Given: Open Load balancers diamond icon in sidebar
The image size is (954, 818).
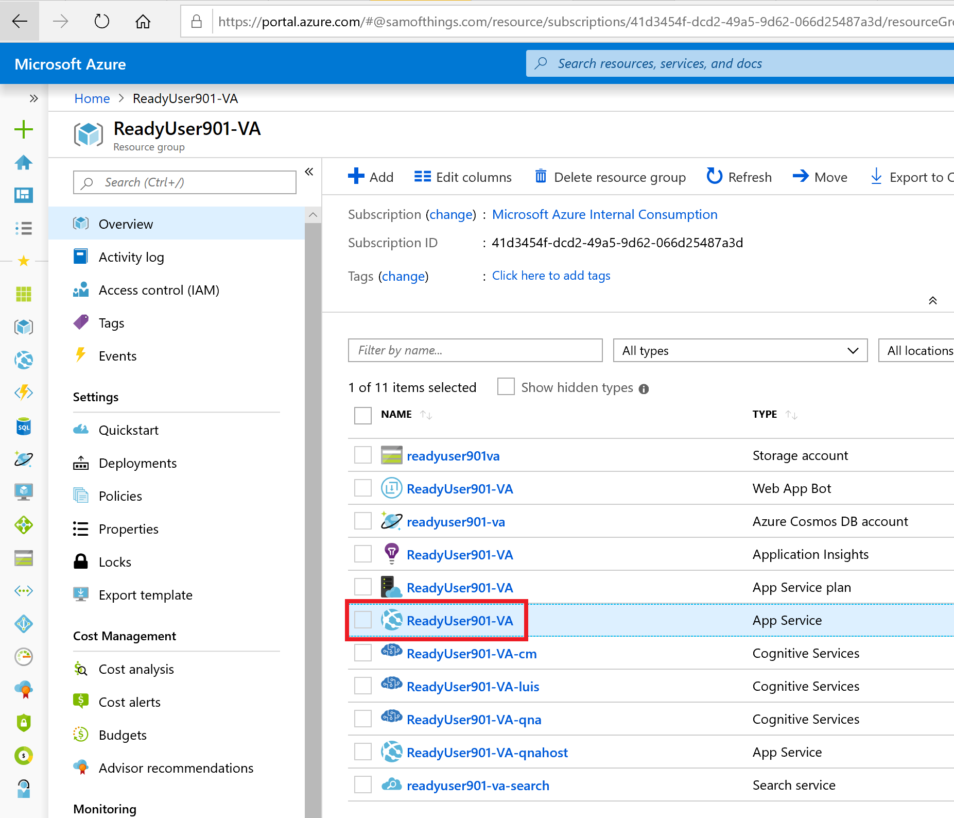Looking at the screenshot, I should (x=24, y=525).
